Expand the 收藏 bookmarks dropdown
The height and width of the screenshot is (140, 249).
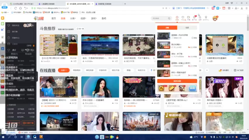coord(5,12)
